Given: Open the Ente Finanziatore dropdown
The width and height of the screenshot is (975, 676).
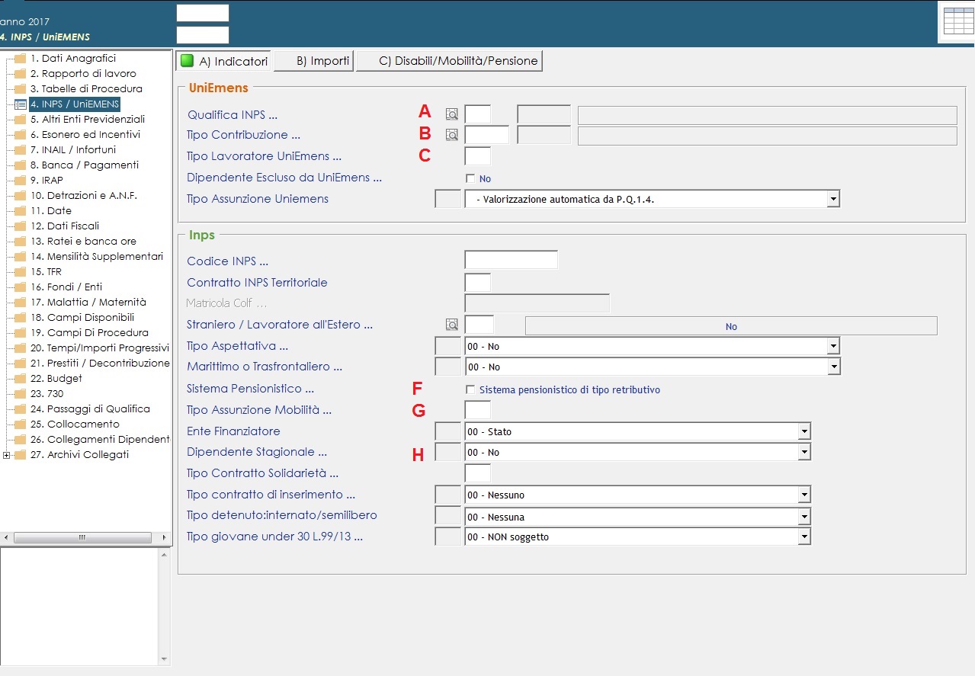Looking at the screenshot, I should 803,431.
